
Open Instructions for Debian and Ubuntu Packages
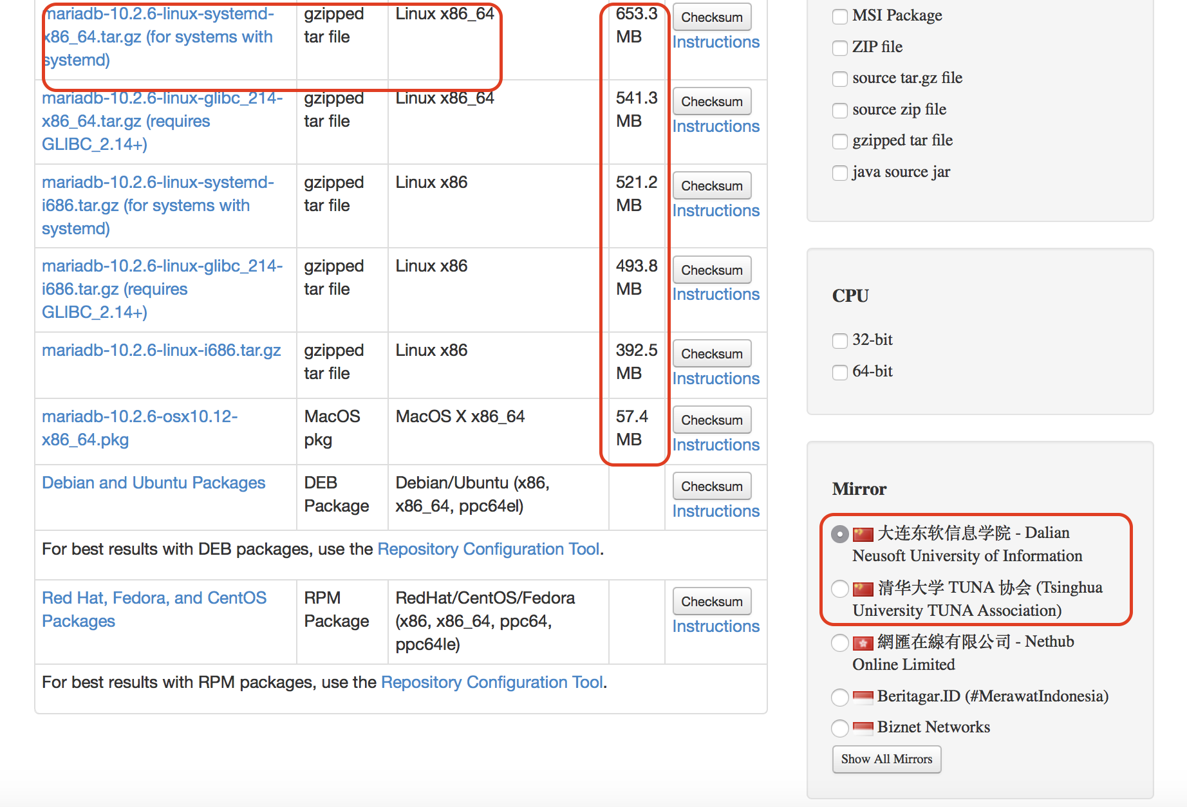pos(716,512)
